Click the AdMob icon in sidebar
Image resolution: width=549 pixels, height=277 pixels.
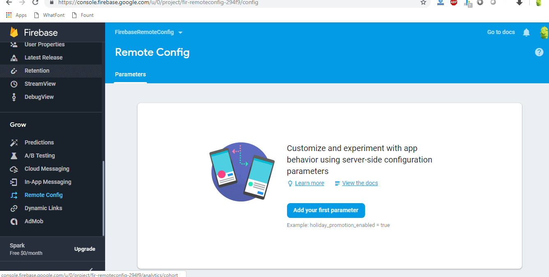(x=14, y=222)
